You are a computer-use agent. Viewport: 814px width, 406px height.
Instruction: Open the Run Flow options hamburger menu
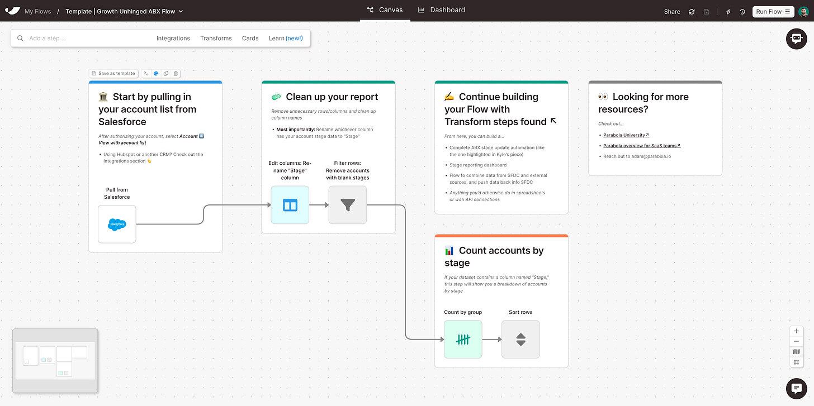click(787, 11)
